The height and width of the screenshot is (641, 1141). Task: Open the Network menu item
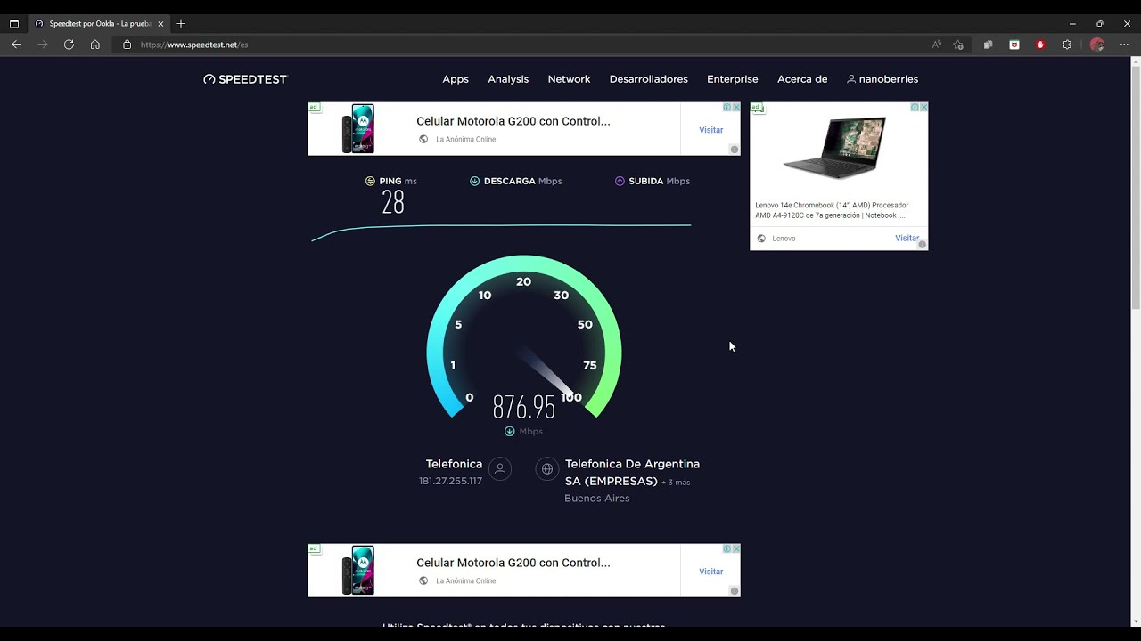coord(569,79)
